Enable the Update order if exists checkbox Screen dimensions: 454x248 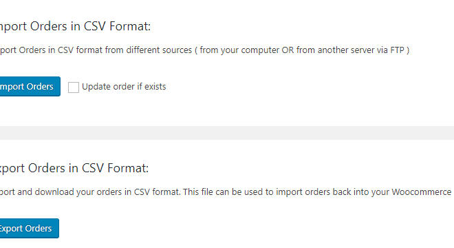click(x=74, y=87)
